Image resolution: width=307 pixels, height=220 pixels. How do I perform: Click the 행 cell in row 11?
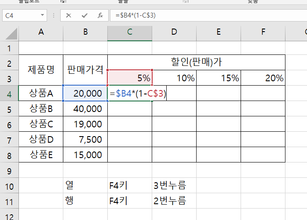(85, 201)
